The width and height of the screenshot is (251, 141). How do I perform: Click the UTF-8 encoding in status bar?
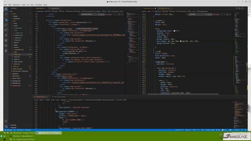[194, 130]
